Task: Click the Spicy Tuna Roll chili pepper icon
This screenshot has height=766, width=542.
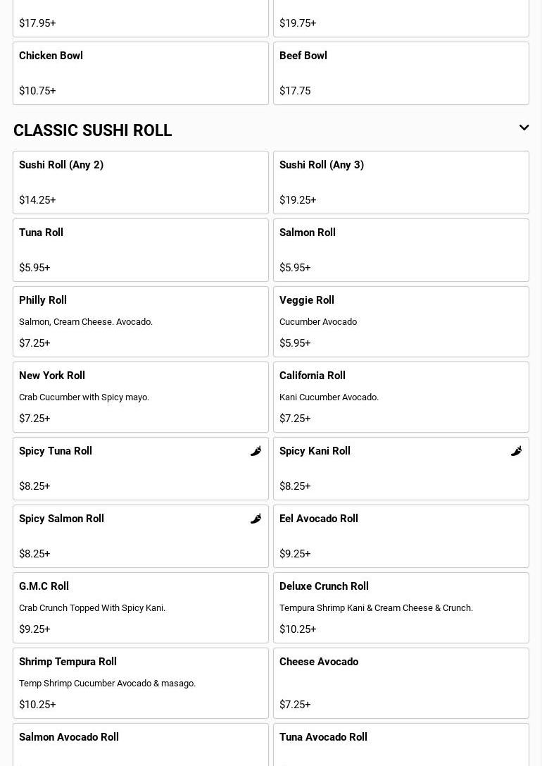Action: click(x=256, y=451)
